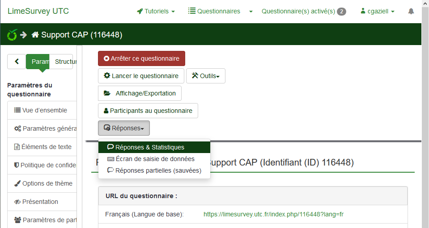
Task: Click the Questionnaire(s) activé(s) badge link
Action: (x=303, y=11)
